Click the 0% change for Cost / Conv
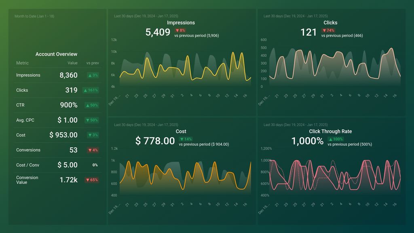This screenshot has height=233, width=414. [95, 165]
